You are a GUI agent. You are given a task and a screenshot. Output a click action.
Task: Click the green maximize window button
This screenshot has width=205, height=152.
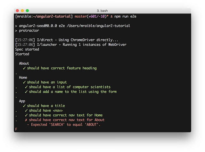28,11
